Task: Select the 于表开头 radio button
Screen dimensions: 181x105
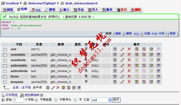Action: coord(56,100)
